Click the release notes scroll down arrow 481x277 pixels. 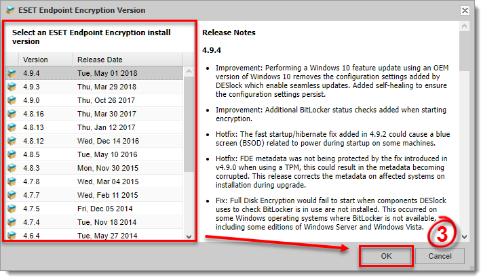click(465, 236)
